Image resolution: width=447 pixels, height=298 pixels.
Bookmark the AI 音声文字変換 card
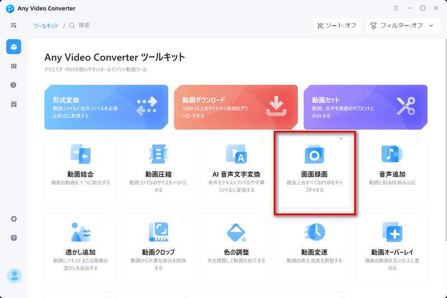263,139
